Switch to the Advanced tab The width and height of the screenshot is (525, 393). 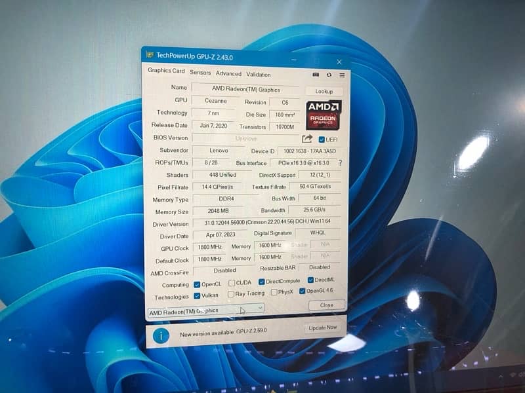click(228, 73)
